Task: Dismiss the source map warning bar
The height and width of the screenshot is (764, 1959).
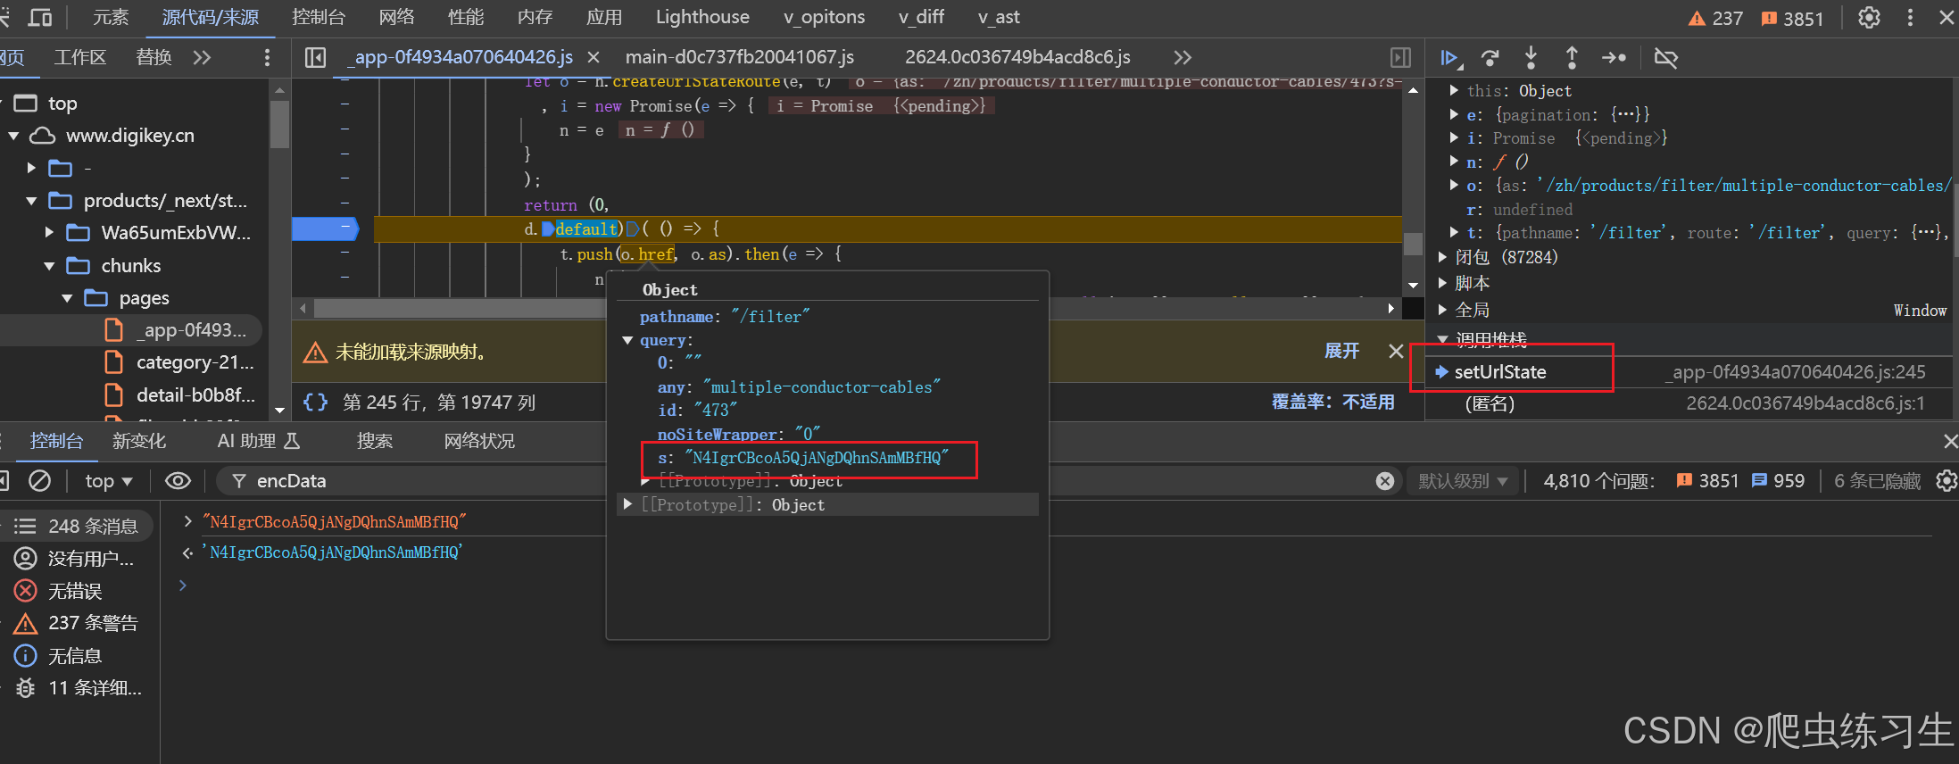Action: (1396, 351)
